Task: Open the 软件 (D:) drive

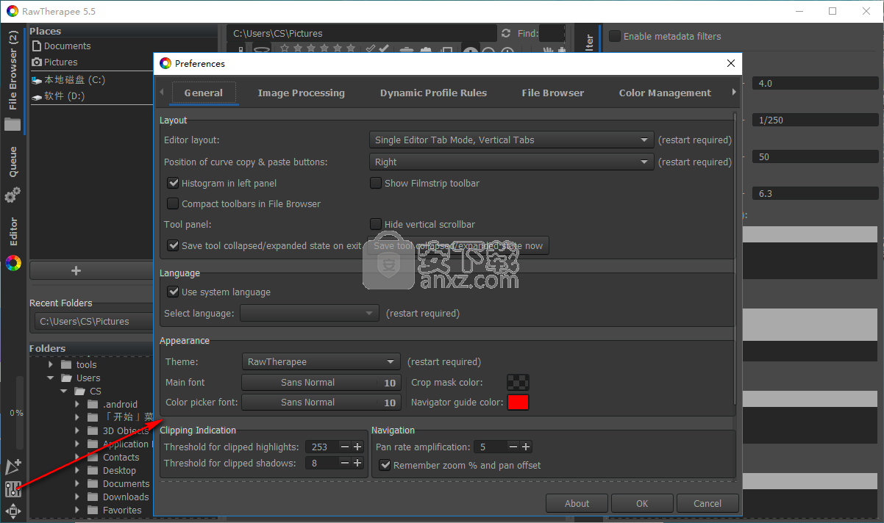Action: [x=60, y=96]
